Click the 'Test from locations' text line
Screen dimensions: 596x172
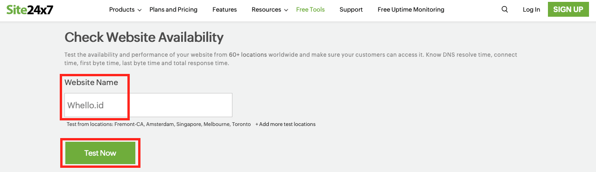[158, 125]
